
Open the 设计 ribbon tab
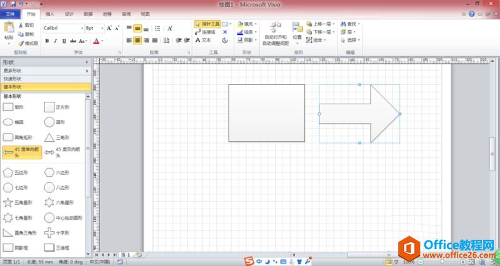click(x=69, y=13)
